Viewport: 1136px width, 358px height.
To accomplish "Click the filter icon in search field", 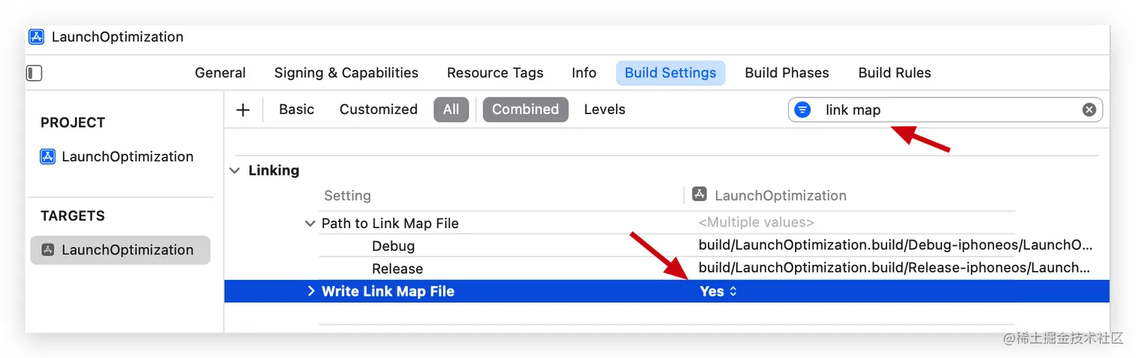I will coord(802,110).
